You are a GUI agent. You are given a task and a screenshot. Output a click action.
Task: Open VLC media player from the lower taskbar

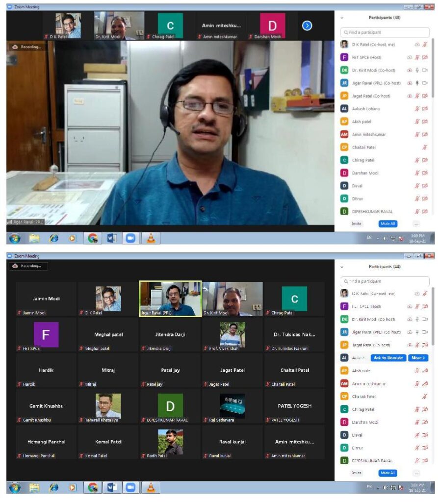click(x=151, y=487)
